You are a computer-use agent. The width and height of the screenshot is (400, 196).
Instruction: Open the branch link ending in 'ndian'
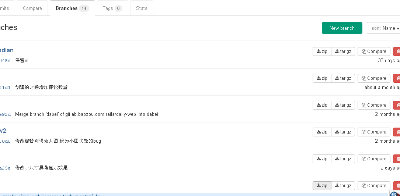[x=7, y=50]
